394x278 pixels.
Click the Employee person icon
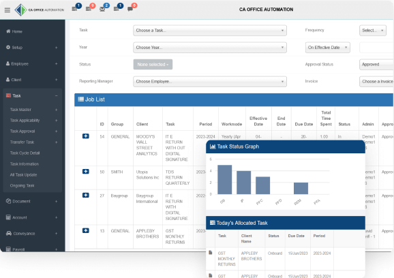pos(8,63)
